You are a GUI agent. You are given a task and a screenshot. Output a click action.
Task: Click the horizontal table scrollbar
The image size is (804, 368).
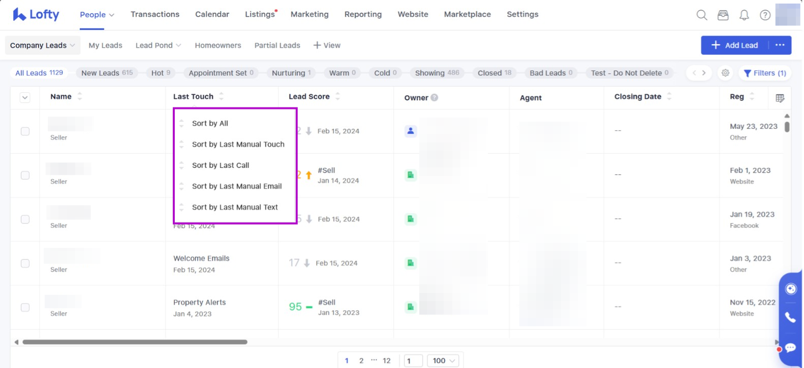click(135, 342)
